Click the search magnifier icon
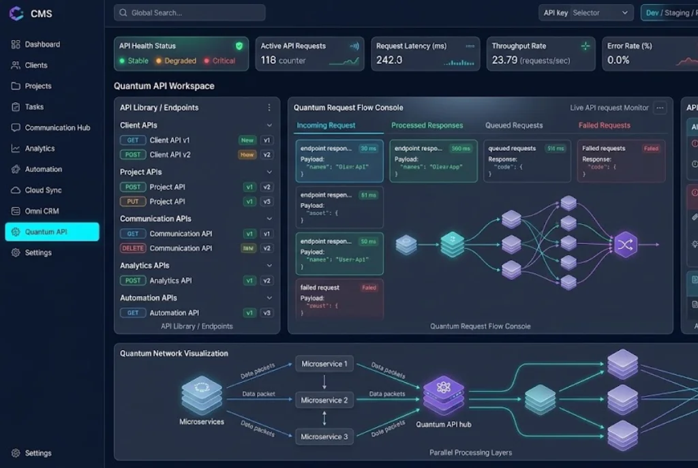Image resolution: width=698 pixels, height=468 pixels. point(123,13)
